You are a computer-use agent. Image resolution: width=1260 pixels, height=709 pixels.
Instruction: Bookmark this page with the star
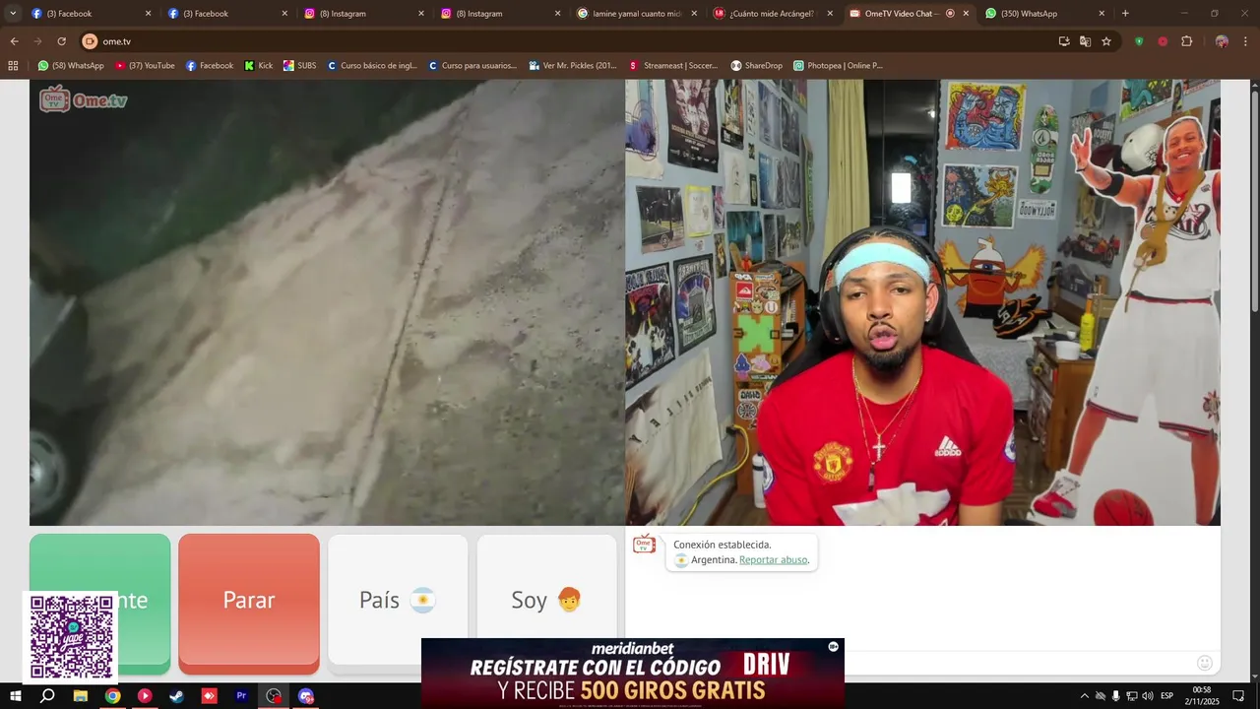point(1106,41)
